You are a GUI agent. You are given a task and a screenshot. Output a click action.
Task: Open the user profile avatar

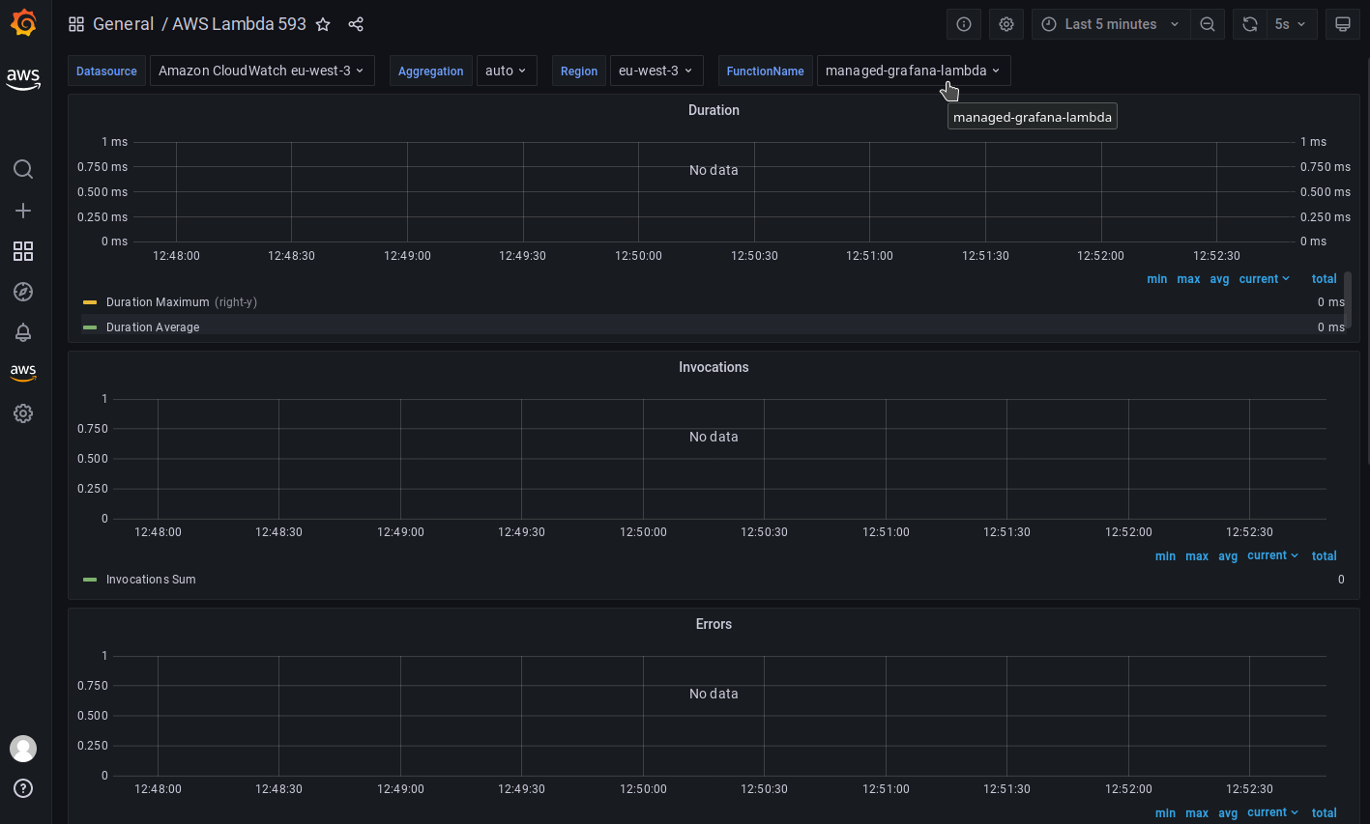coord(23,748)
